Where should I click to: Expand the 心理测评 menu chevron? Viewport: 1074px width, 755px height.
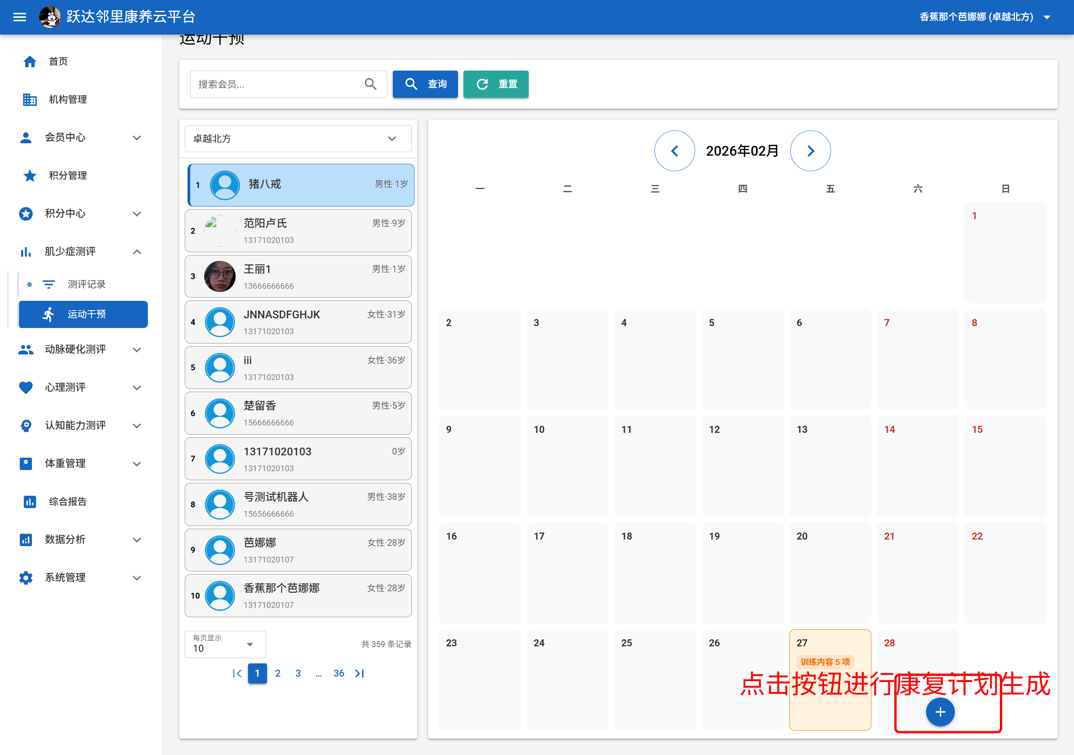pos(137,388)
